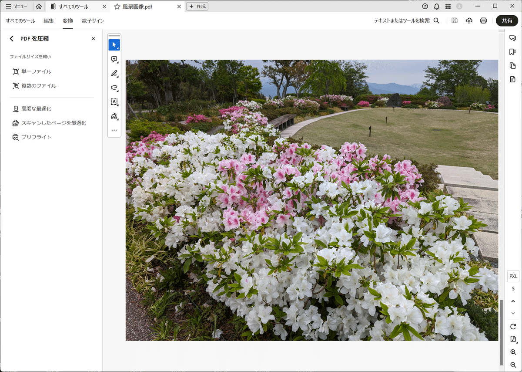Open the メニュー hamburger menu
Screen dimensions: 522x372
click(x=17, y=7)
